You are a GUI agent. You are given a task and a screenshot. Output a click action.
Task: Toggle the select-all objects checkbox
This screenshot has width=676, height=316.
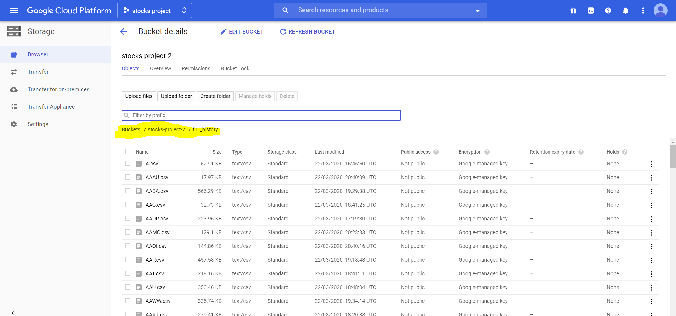(128, 152)
